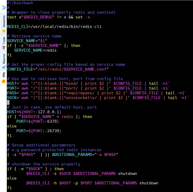Click the '# Setup additional parameters' comment

pos(41,145)
